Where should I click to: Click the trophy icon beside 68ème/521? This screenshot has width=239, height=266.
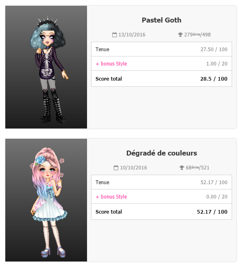(x=181, y=168)
